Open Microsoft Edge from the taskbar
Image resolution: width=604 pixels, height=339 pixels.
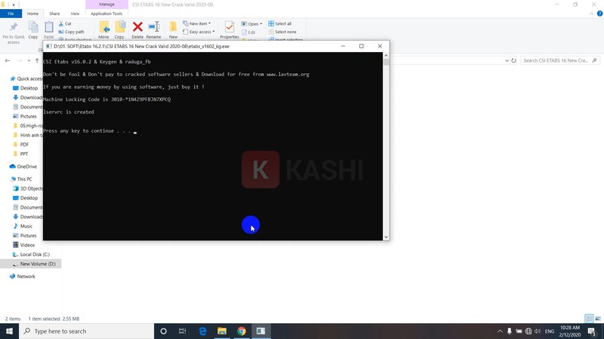(202, 331)
